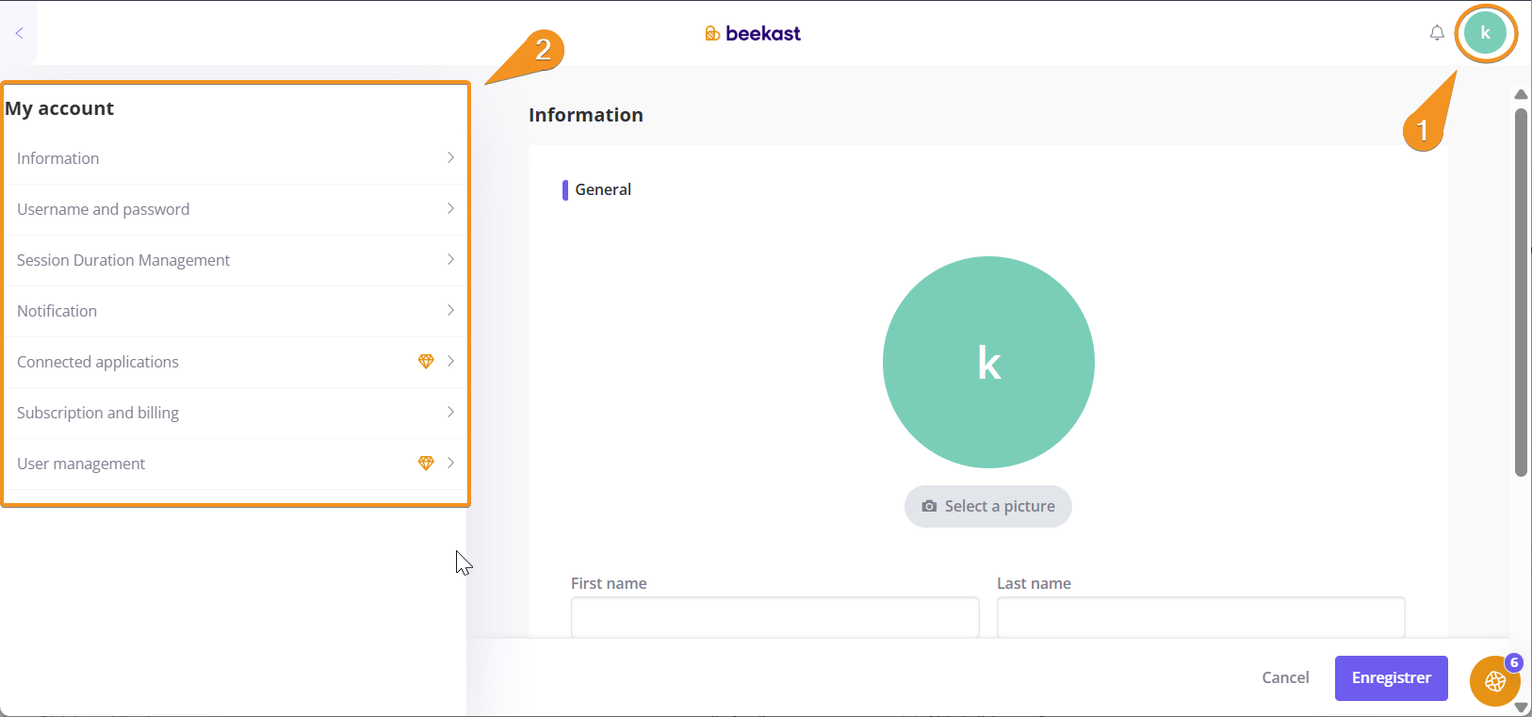Click the Last name input field

tap(1200, 617)
